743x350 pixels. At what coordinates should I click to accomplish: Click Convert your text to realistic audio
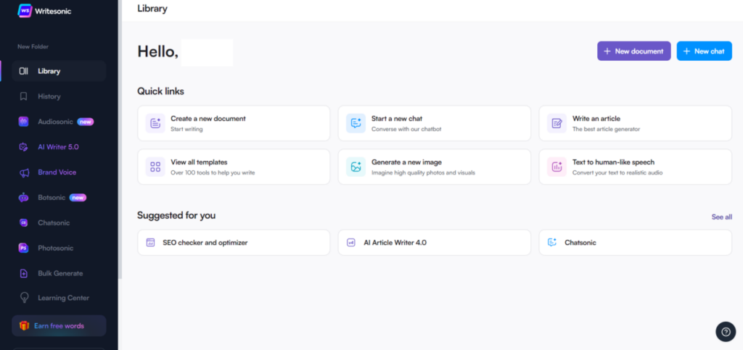click(617, 172)
